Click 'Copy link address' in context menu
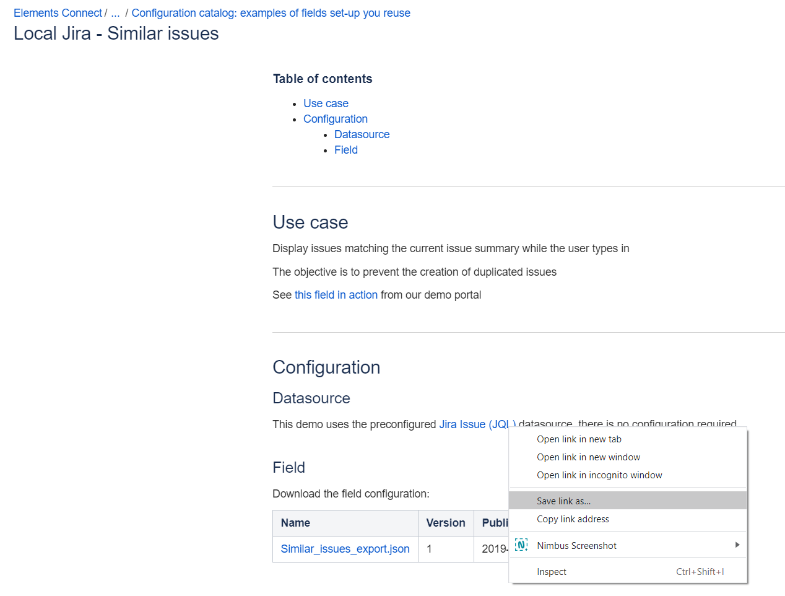785x596 pixels. pos(573,519)
